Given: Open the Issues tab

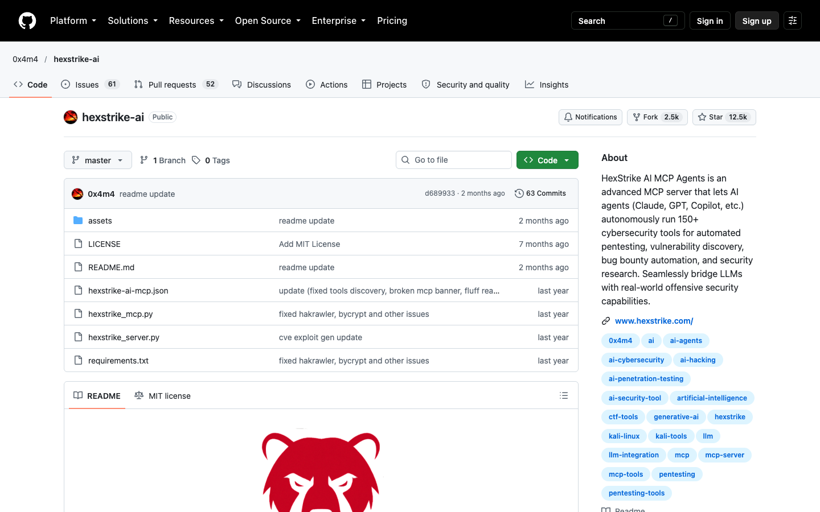Looking at the screenshot, I should coord(90,85).
